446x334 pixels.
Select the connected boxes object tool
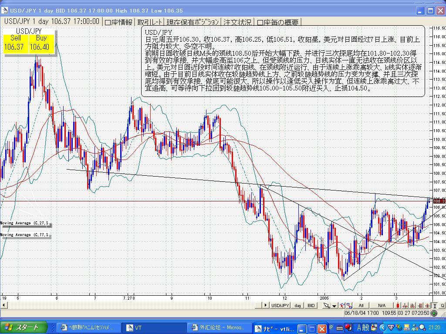click(x=349, y=306)
